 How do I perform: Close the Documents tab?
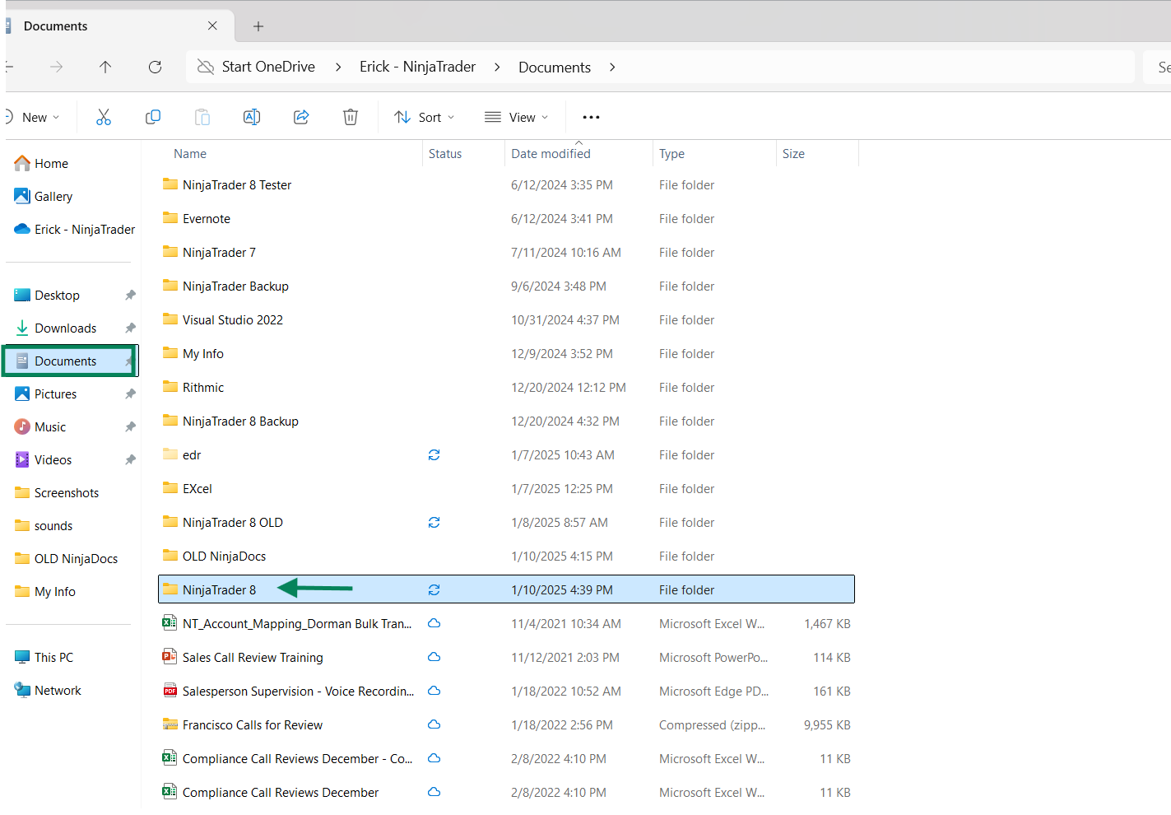212,26
